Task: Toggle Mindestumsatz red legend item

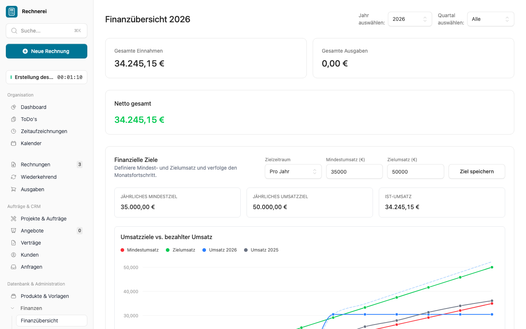Action: (140, 250)
